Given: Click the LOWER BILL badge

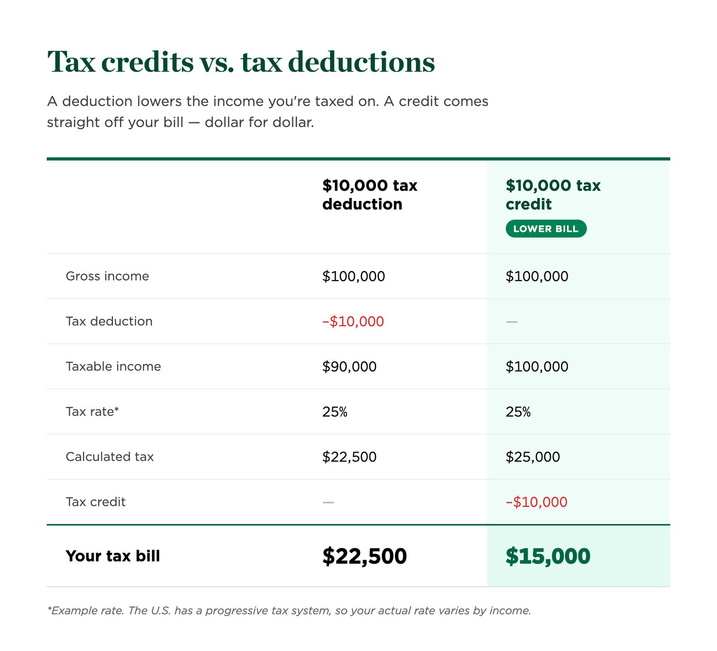Looking at the screenshot, I should [x=546, y=229].
